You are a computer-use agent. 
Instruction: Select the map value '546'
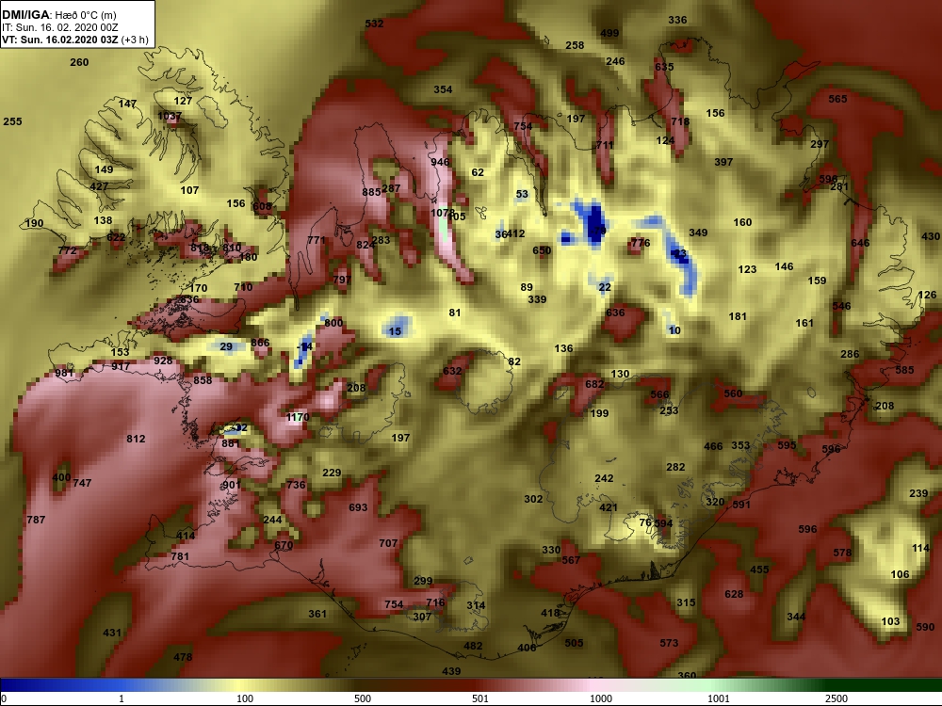841,306
